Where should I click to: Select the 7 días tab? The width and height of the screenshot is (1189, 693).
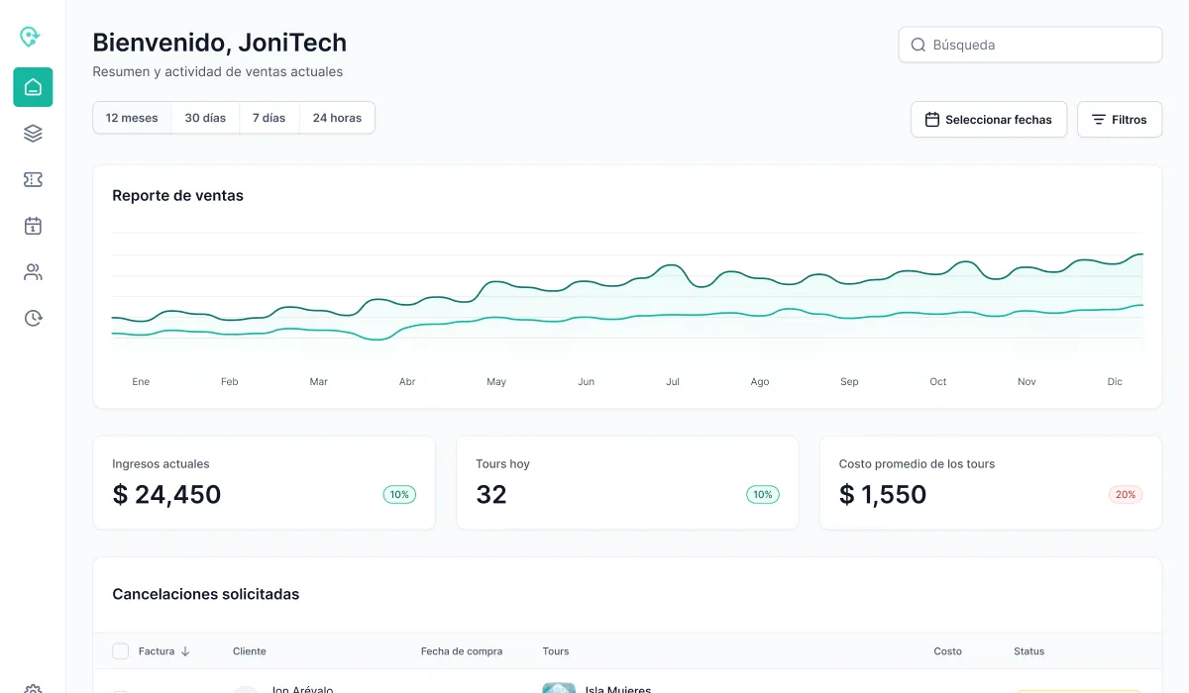(x=269, y=118)
